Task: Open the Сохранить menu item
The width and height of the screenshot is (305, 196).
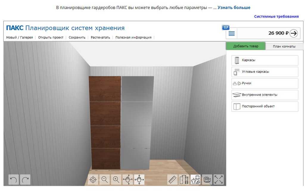Action: [77, 38]
